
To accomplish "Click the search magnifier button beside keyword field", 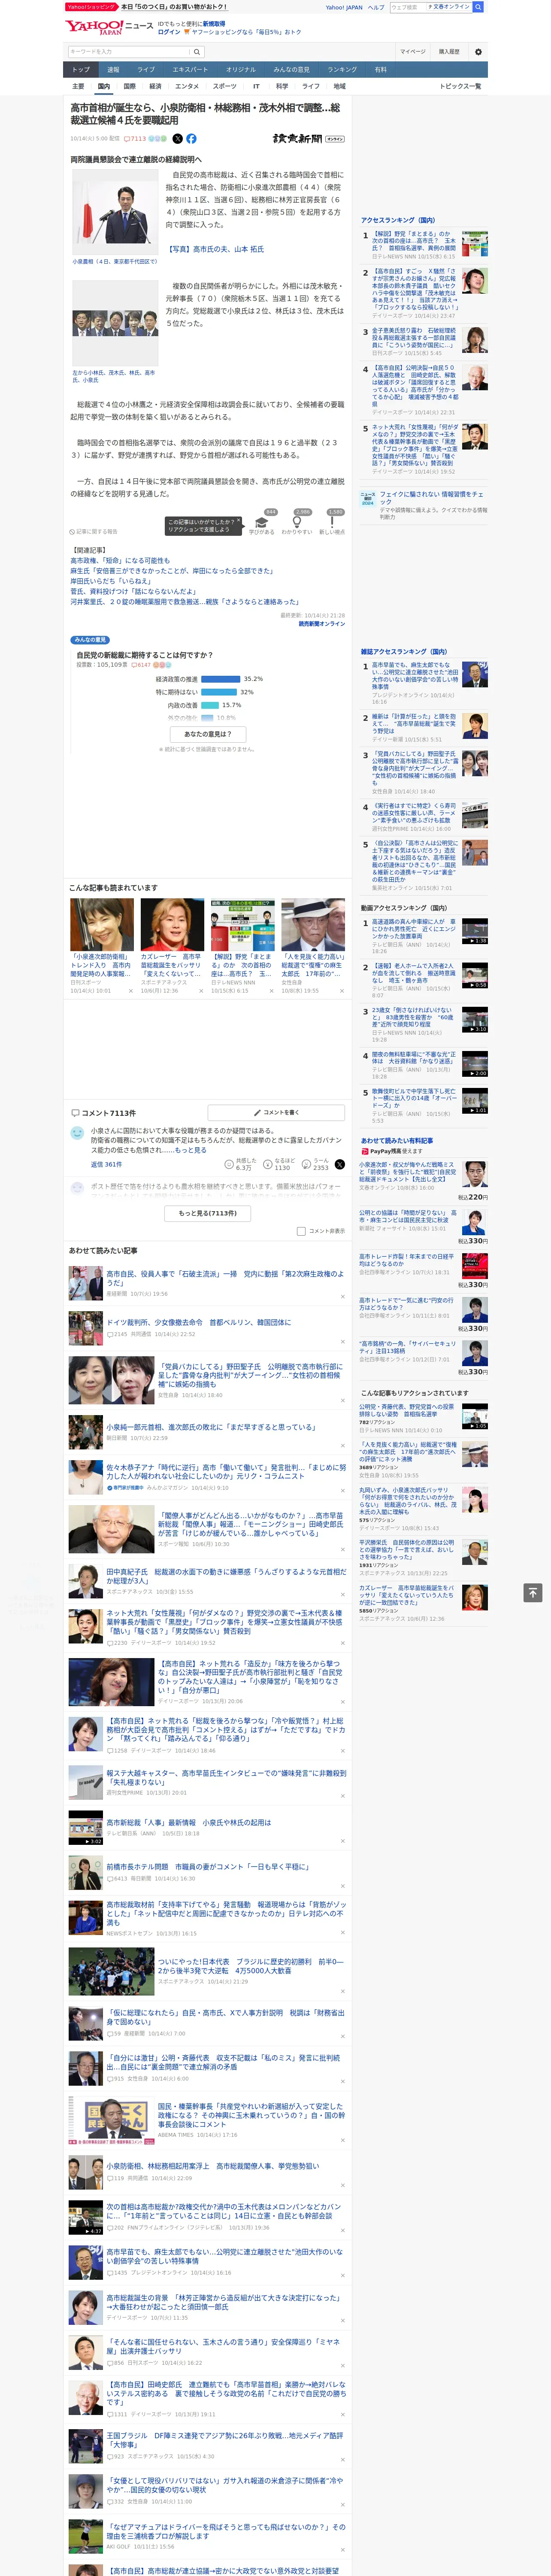I will (197, 52).
